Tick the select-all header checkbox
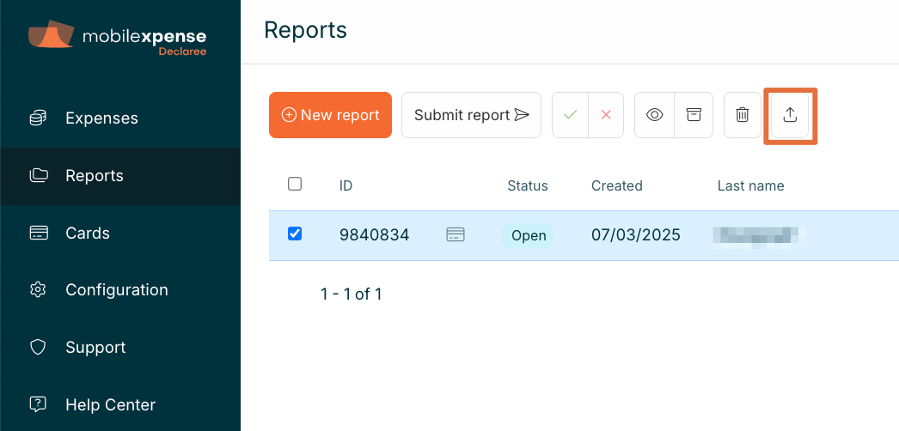Image resolution: width=899 pixels, height=431 pixels. [295, 184]
